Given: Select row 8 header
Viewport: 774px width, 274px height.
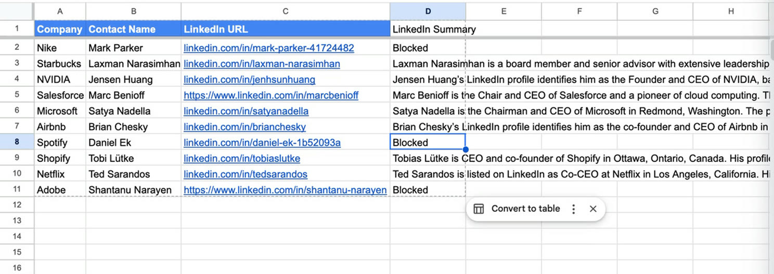Looking at the screenshot, I should (17, 143).
